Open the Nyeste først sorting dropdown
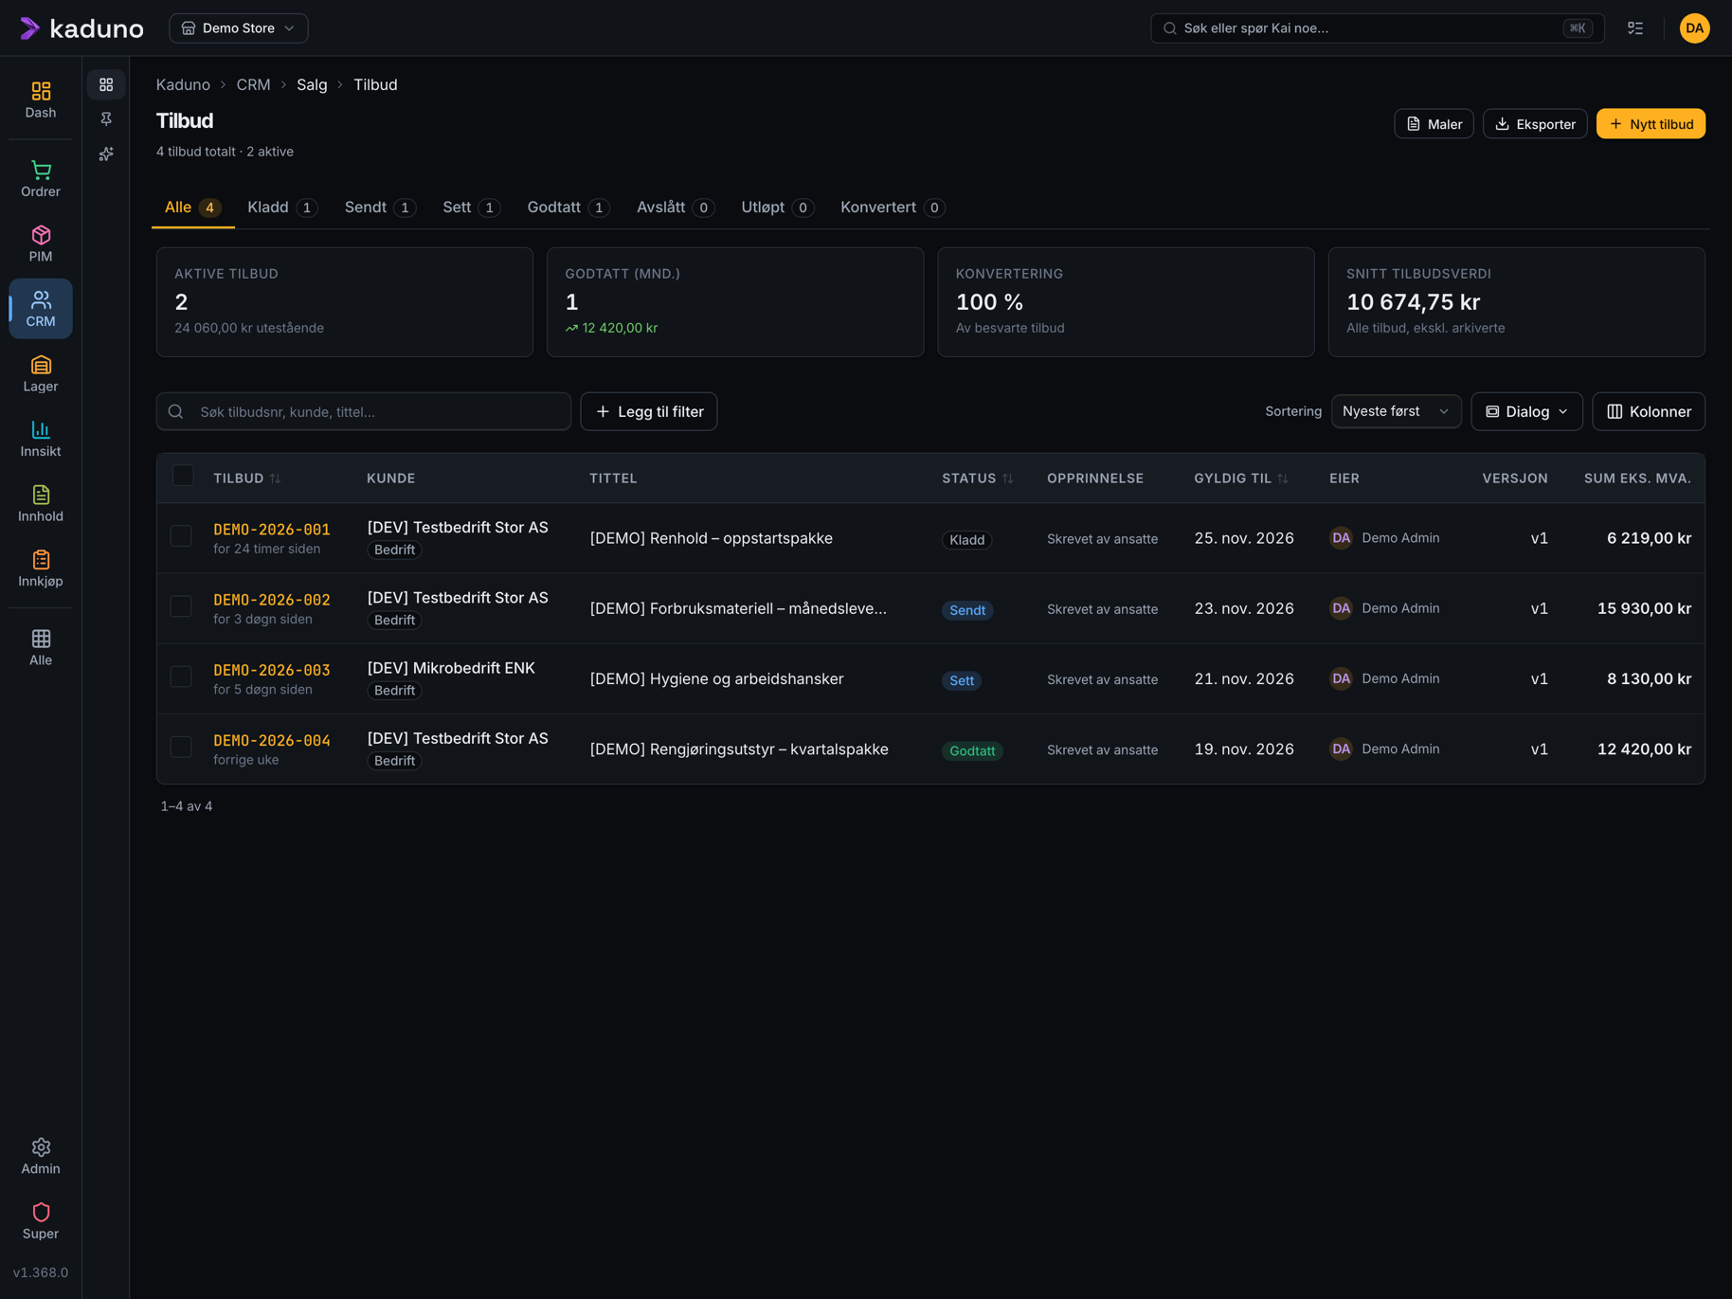Screen dimensions: 1732x1299 coord(1396,411)
